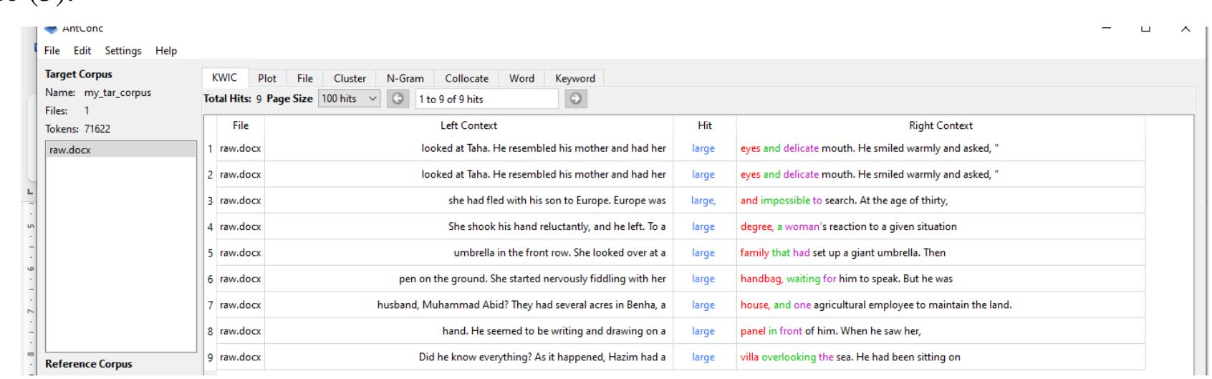Select the Word tab
Screen dimensions: 1212x379
pyautogui.click(x=521, y=79)
